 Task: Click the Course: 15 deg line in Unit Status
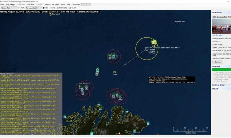tap(217, 44)
